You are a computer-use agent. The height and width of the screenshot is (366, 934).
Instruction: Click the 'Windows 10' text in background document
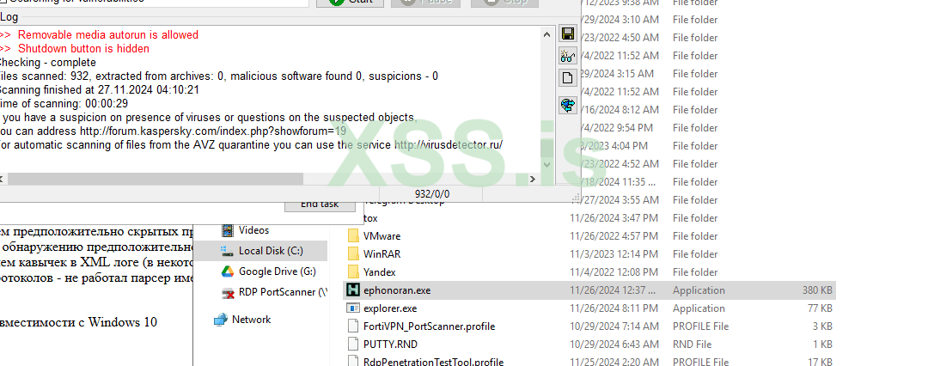pyautogui.click(x=123, y=322)
